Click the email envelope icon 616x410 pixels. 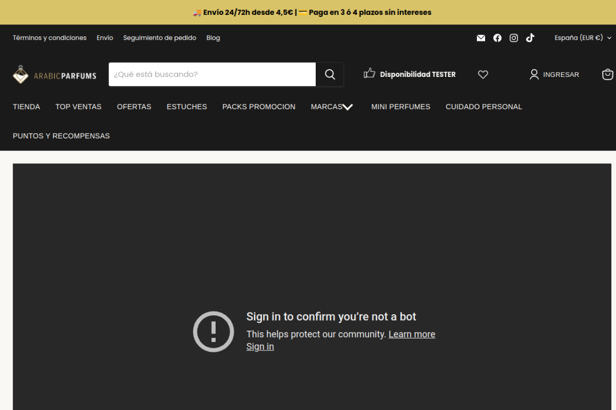click(481, 38)
